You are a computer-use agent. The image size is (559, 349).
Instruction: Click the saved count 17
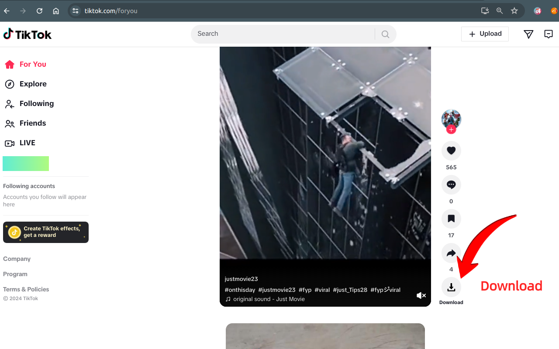coord(451,235)
